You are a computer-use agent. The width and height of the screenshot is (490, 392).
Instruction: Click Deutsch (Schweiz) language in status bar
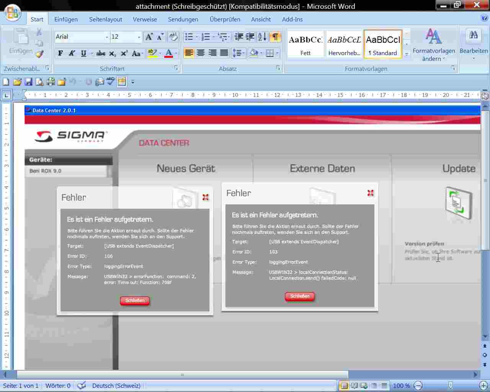point(116,385)
